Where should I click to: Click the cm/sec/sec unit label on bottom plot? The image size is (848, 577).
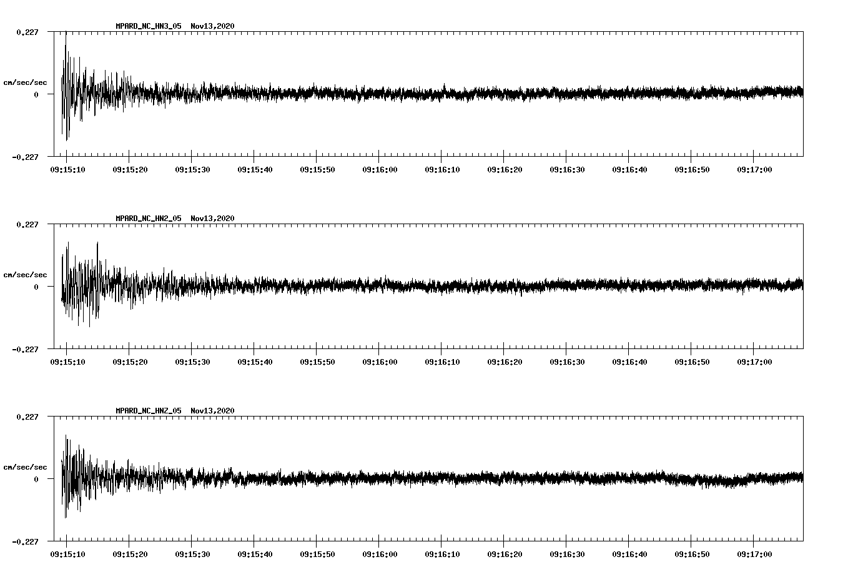25,466
